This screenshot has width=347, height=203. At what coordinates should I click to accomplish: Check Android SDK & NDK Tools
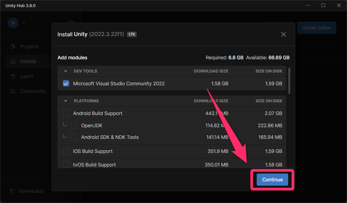coord(74,137)
